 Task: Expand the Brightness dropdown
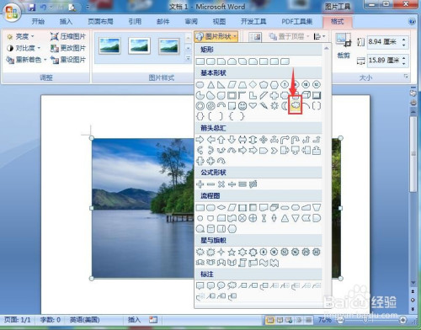click(x=20, y=36)
